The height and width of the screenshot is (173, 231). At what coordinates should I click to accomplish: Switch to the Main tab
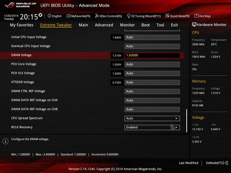[x=83, y=25]
